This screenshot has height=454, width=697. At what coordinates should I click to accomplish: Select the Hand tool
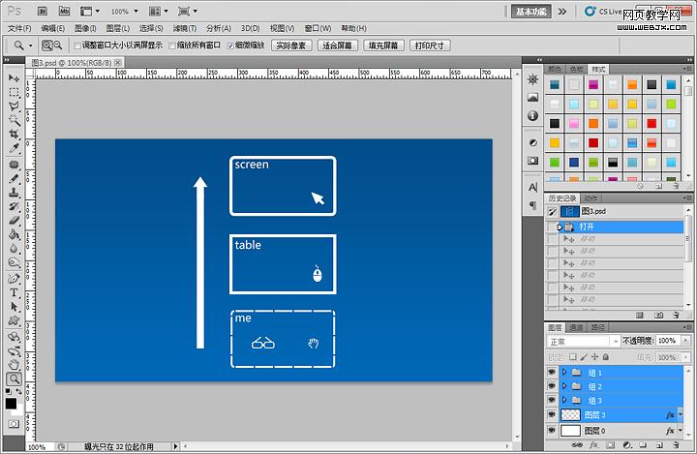pyautogui.click(x=14, y=364)
